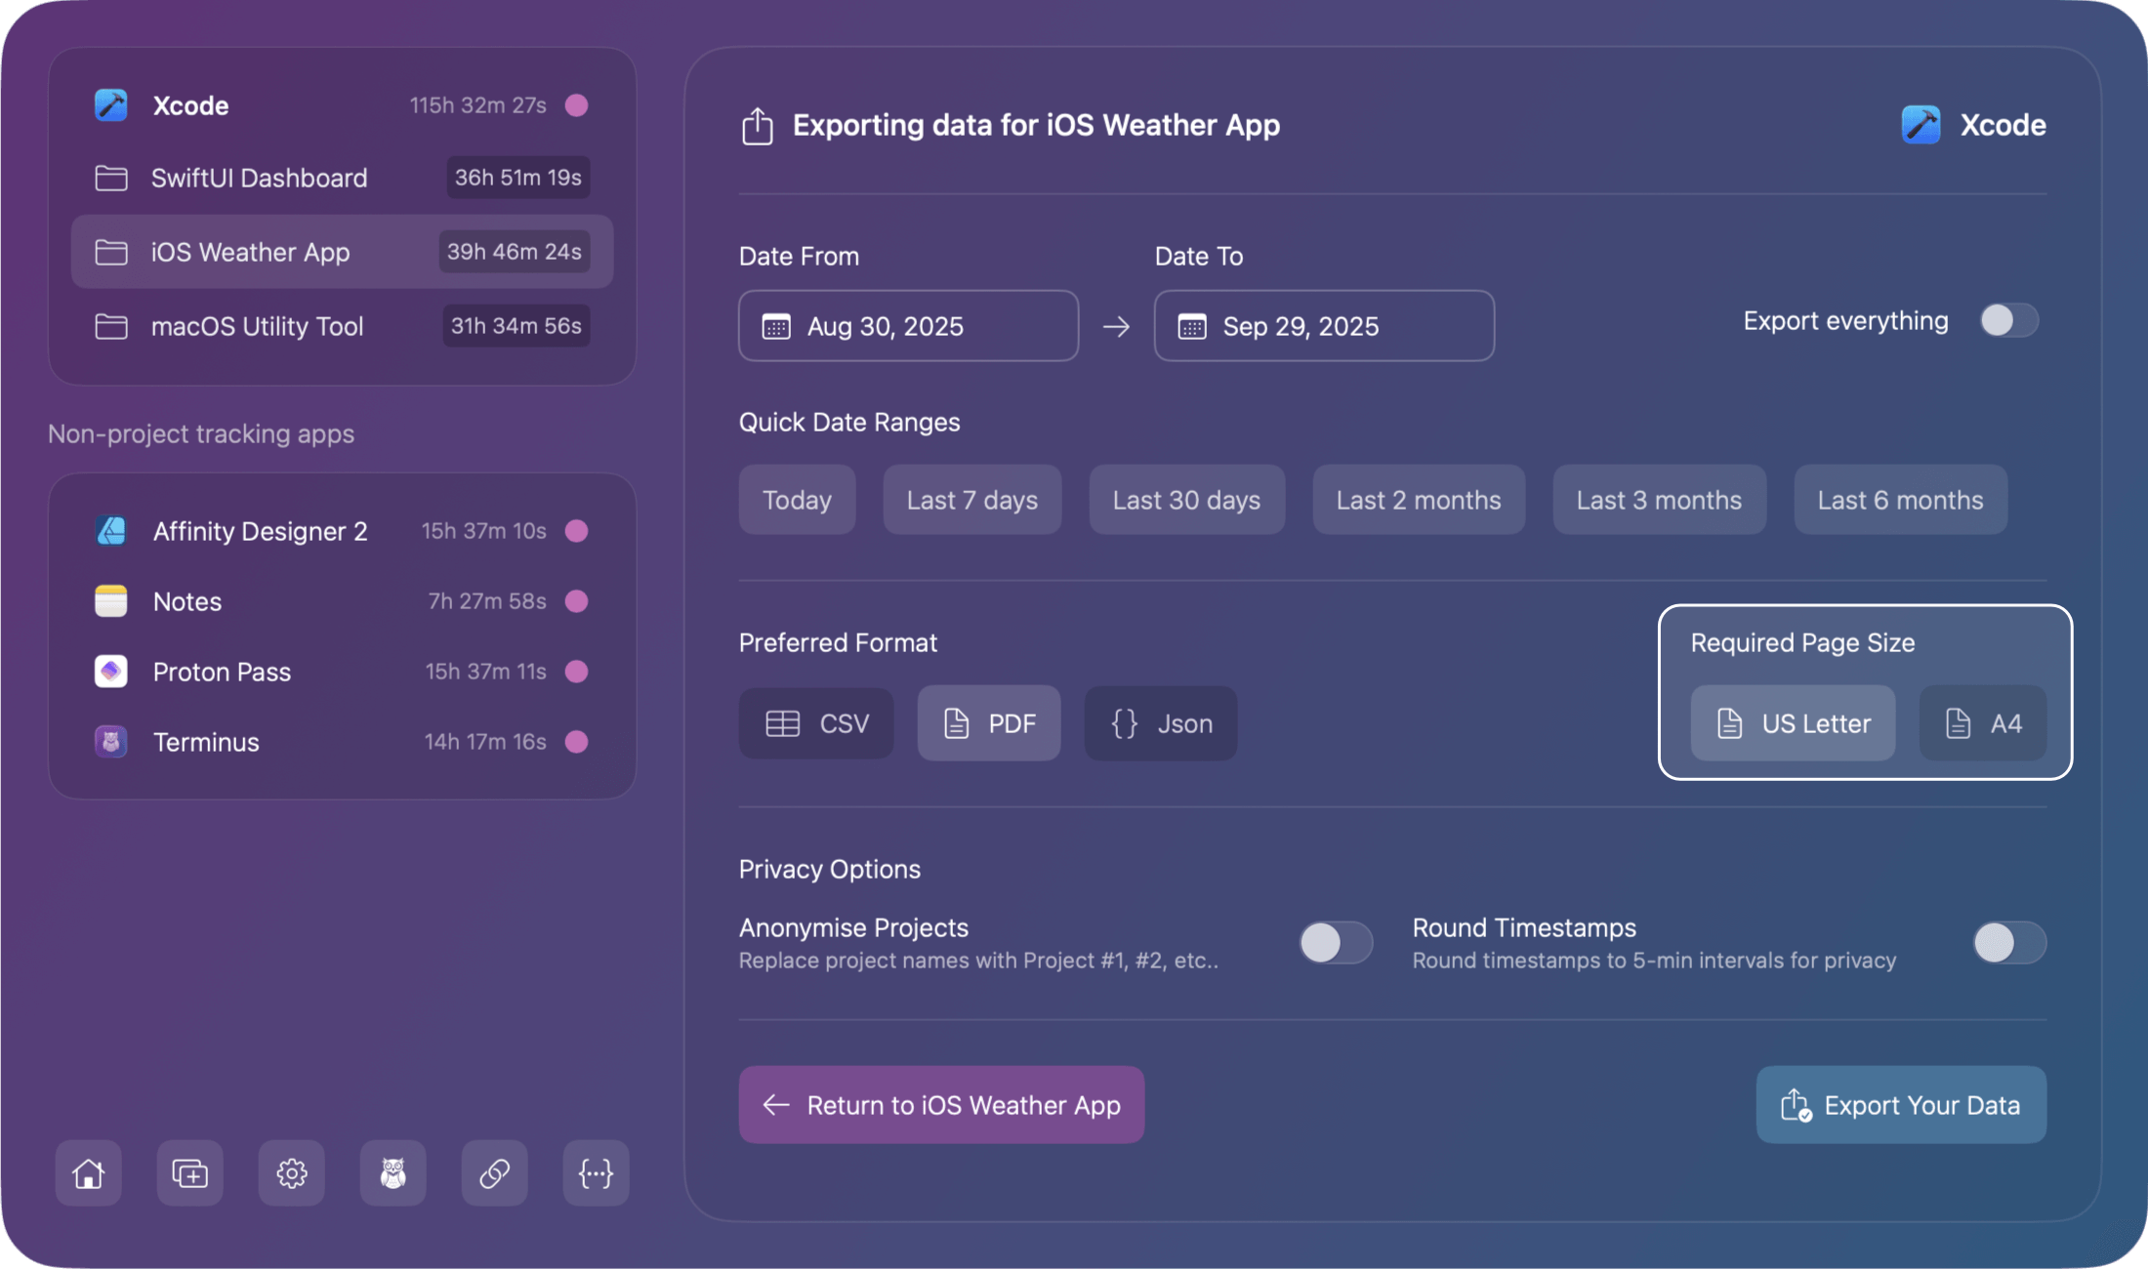Click the Home icon in bottom toolbar

pos(88,1173)
